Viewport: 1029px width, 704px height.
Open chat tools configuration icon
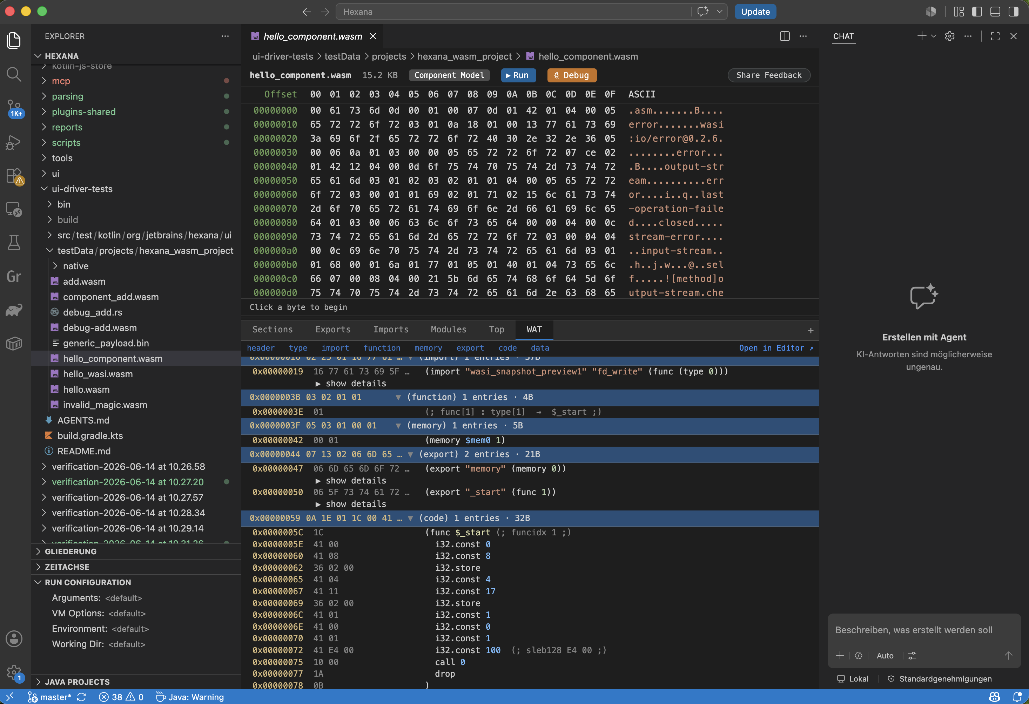(912, 656)
